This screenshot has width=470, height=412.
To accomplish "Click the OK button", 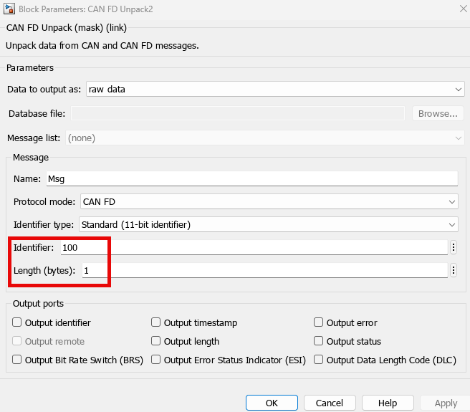I will 272,403.
